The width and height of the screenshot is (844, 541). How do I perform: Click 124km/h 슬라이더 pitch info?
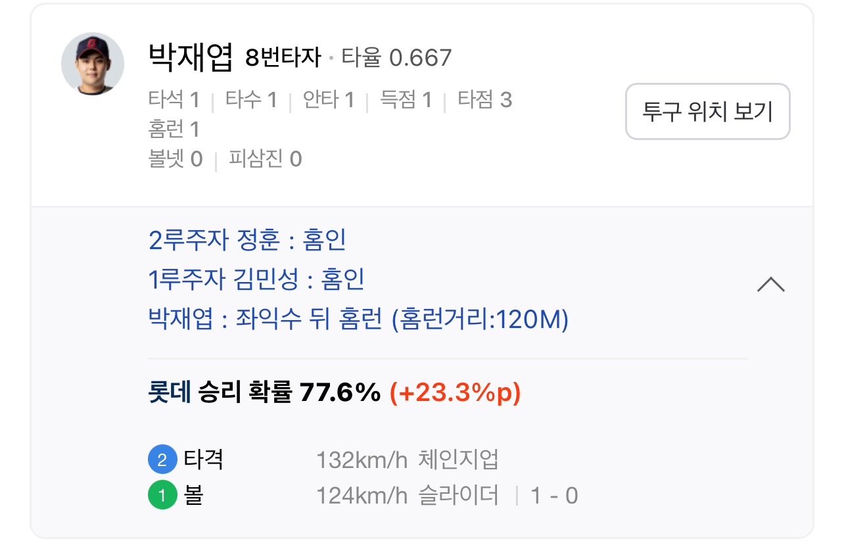click(408, 496)
